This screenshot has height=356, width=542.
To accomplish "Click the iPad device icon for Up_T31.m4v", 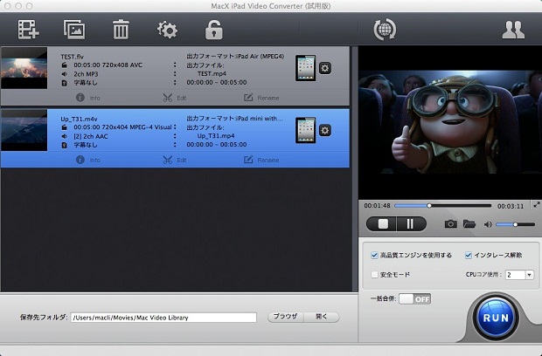I will click(x=306, y=130).
